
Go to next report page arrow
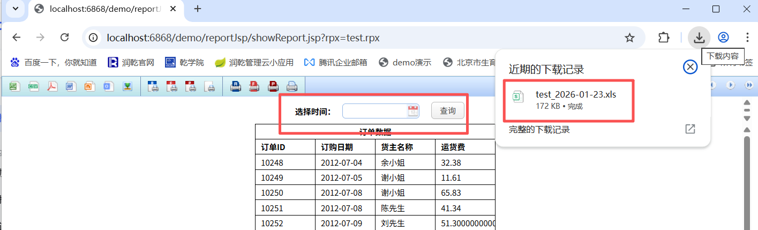click(731, 85)
